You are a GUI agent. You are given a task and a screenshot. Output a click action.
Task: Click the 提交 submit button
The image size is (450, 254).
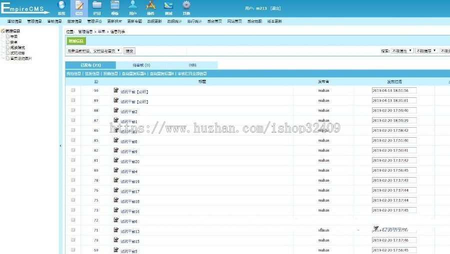coord(129,51)
